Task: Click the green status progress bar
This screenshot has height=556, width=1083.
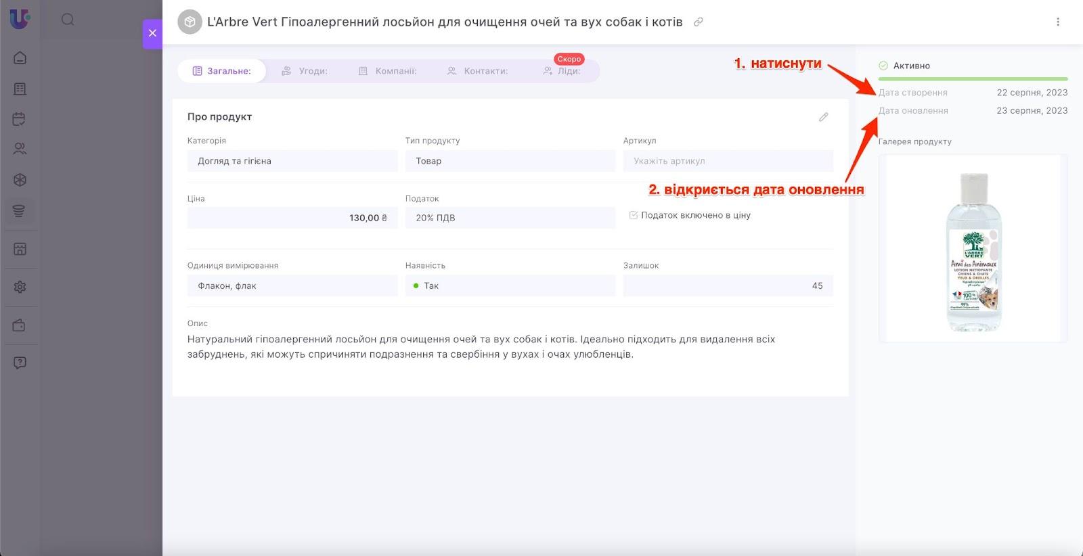Action: click(x=973, y=79)
